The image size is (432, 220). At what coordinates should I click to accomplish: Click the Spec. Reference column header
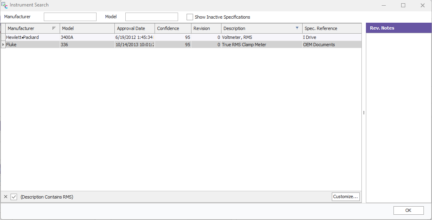(331, 28)
